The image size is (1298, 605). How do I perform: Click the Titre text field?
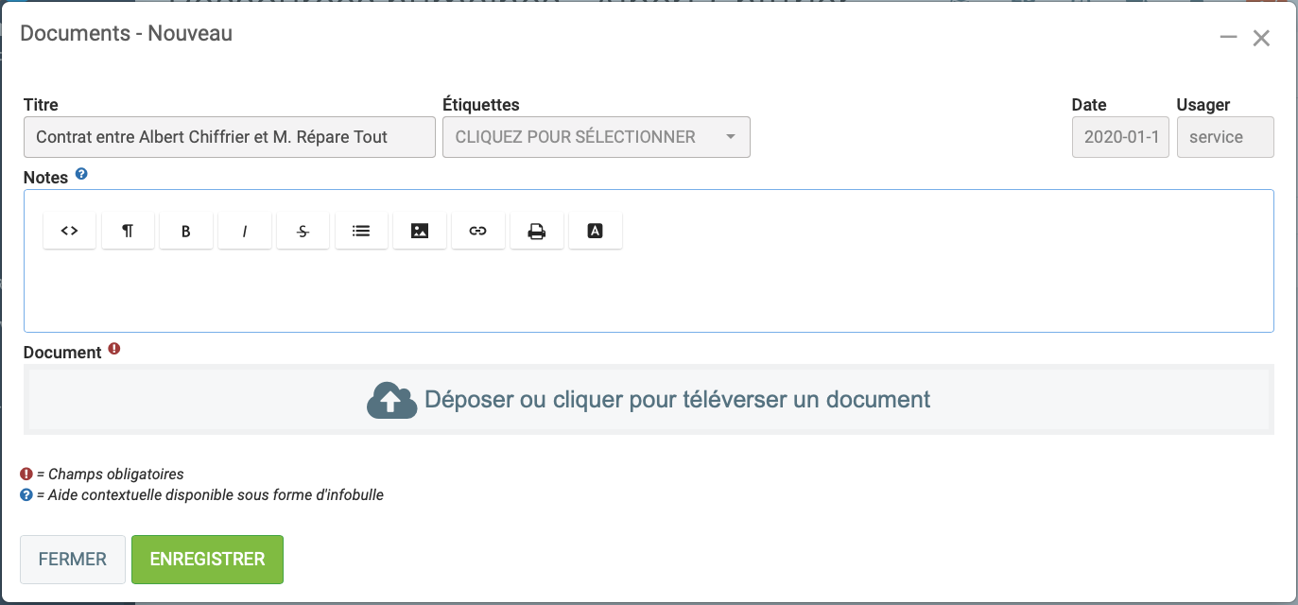coord(229,137)
